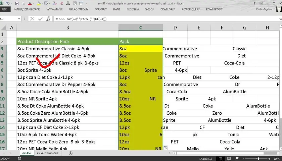Click the insert function box icon in toolbar
Image resolution: width=282 pixels, height=161 pixels.
(75, 3)
